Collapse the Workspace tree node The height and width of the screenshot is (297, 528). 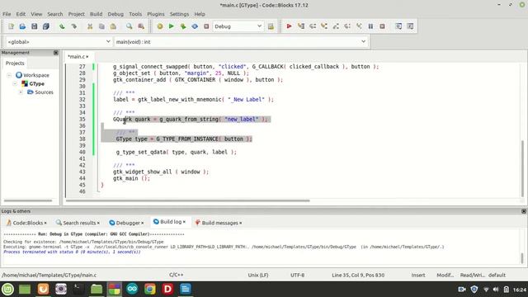coord(9,75)
